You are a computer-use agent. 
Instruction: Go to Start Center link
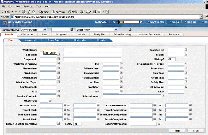pyautogui.click(x=156, y=22)
